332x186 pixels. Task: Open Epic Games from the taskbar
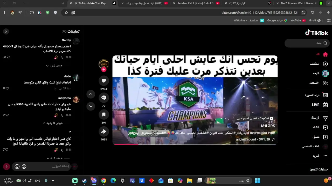[123, 181]
